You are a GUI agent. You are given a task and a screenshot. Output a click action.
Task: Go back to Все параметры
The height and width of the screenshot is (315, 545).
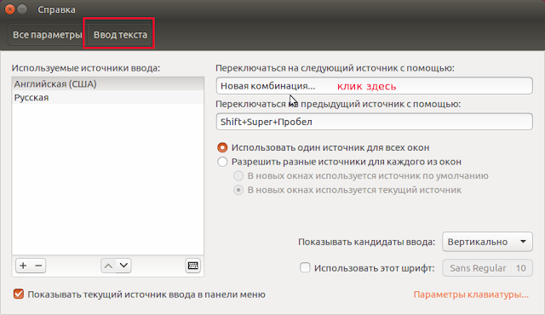(48, 35)
